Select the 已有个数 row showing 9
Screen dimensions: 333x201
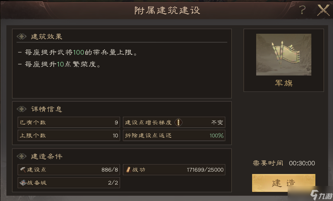pos(69,122)
